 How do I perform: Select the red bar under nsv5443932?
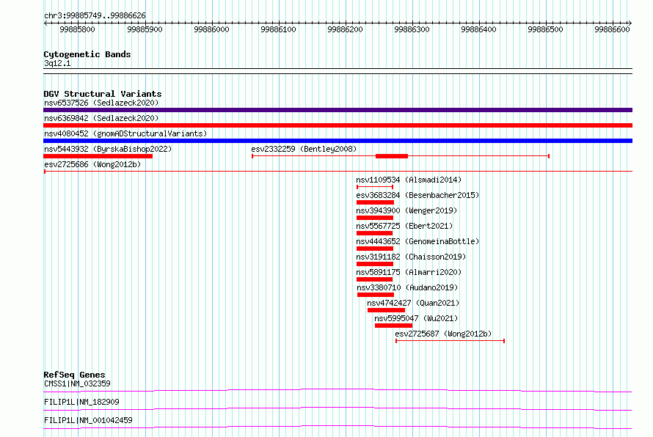[x=98, y=156]
